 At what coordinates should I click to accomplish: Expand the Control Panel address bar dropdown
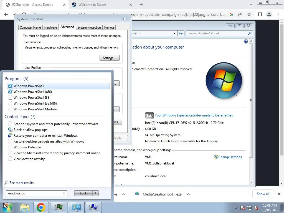174,33
